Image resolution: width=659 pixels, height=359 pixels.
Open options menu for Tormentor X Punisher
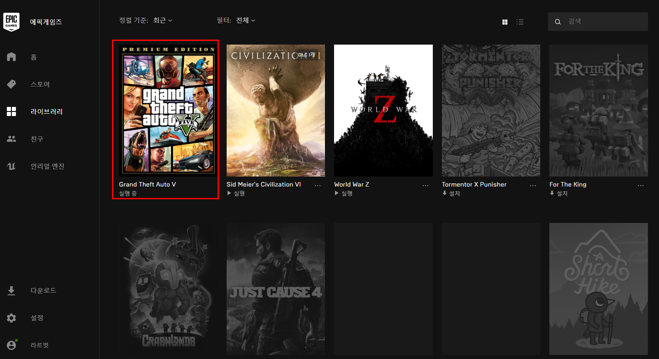pos(533,186)
